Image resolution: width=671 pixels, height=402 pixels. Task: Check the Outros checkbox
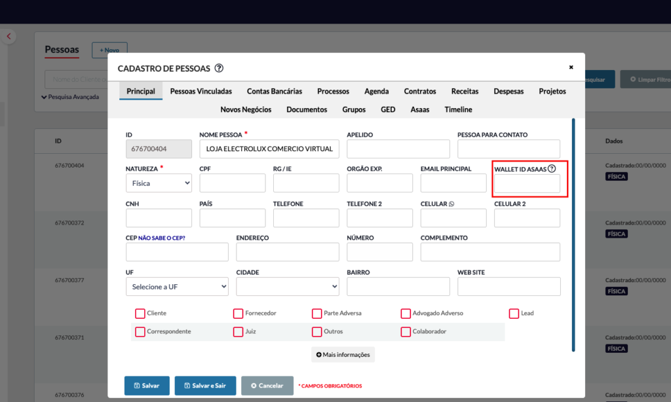pos(316,332)
